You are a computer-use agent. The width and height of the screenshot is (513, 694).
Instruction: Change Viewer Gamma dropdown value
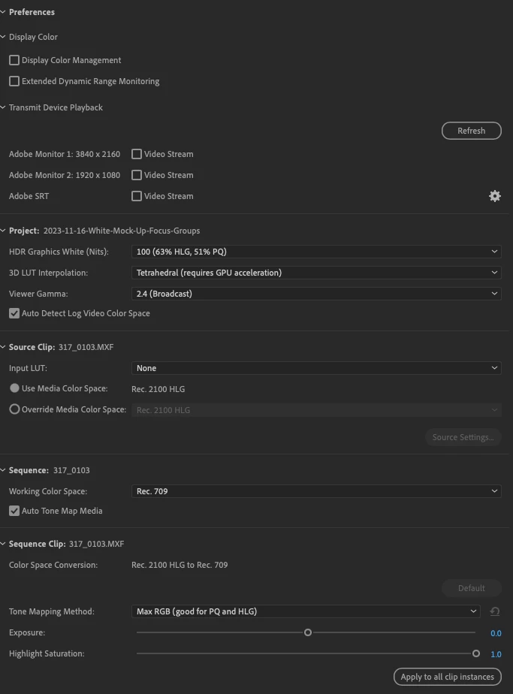(x=316, y=294)
